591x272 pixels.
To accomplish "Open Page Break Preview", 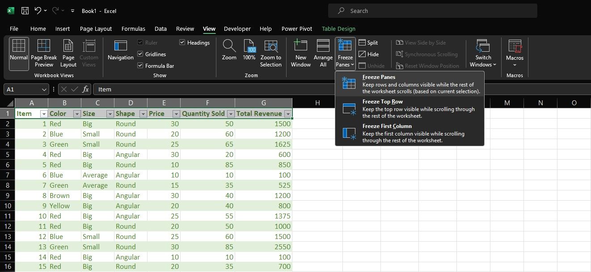I will [x=43, y=54].
